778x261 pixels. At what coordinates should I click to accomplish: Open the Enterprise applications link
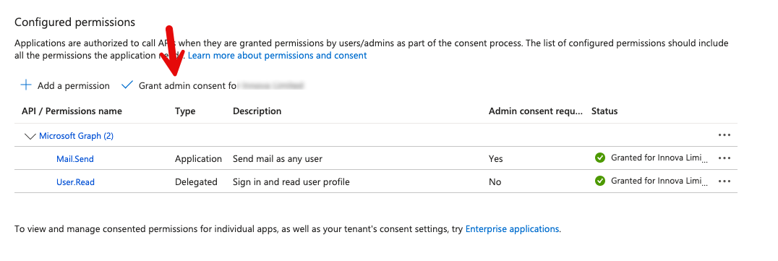pyautogui.click(x=512, y=229)
